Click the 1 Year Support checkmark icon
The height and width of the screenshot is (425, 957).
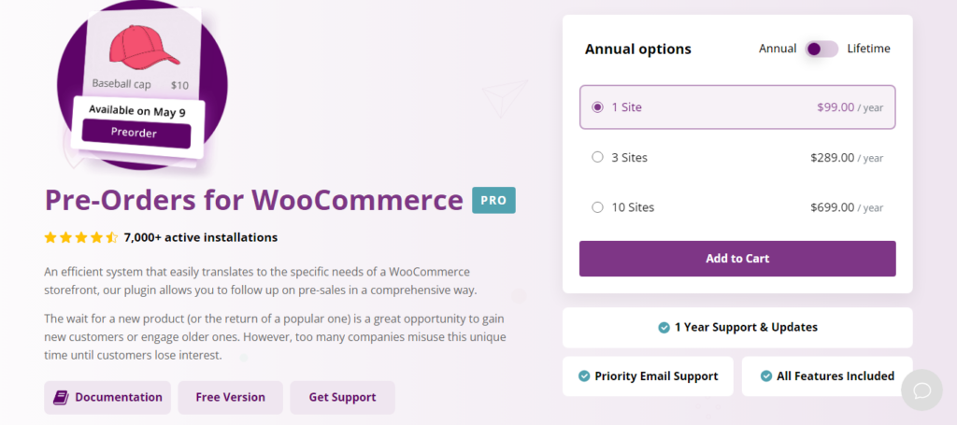pos(664,328)
